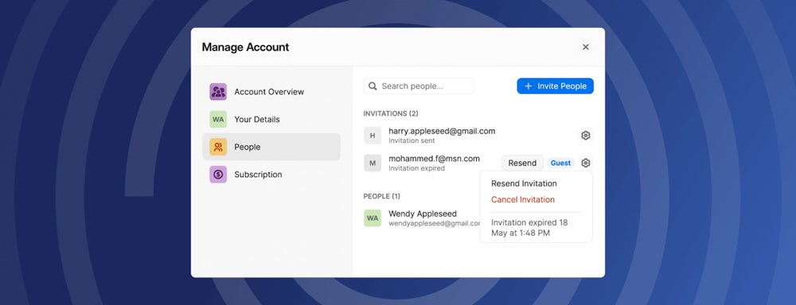Focus the Search people field
796x305 pixels.
pyautogui.click(x=419, y=86)
